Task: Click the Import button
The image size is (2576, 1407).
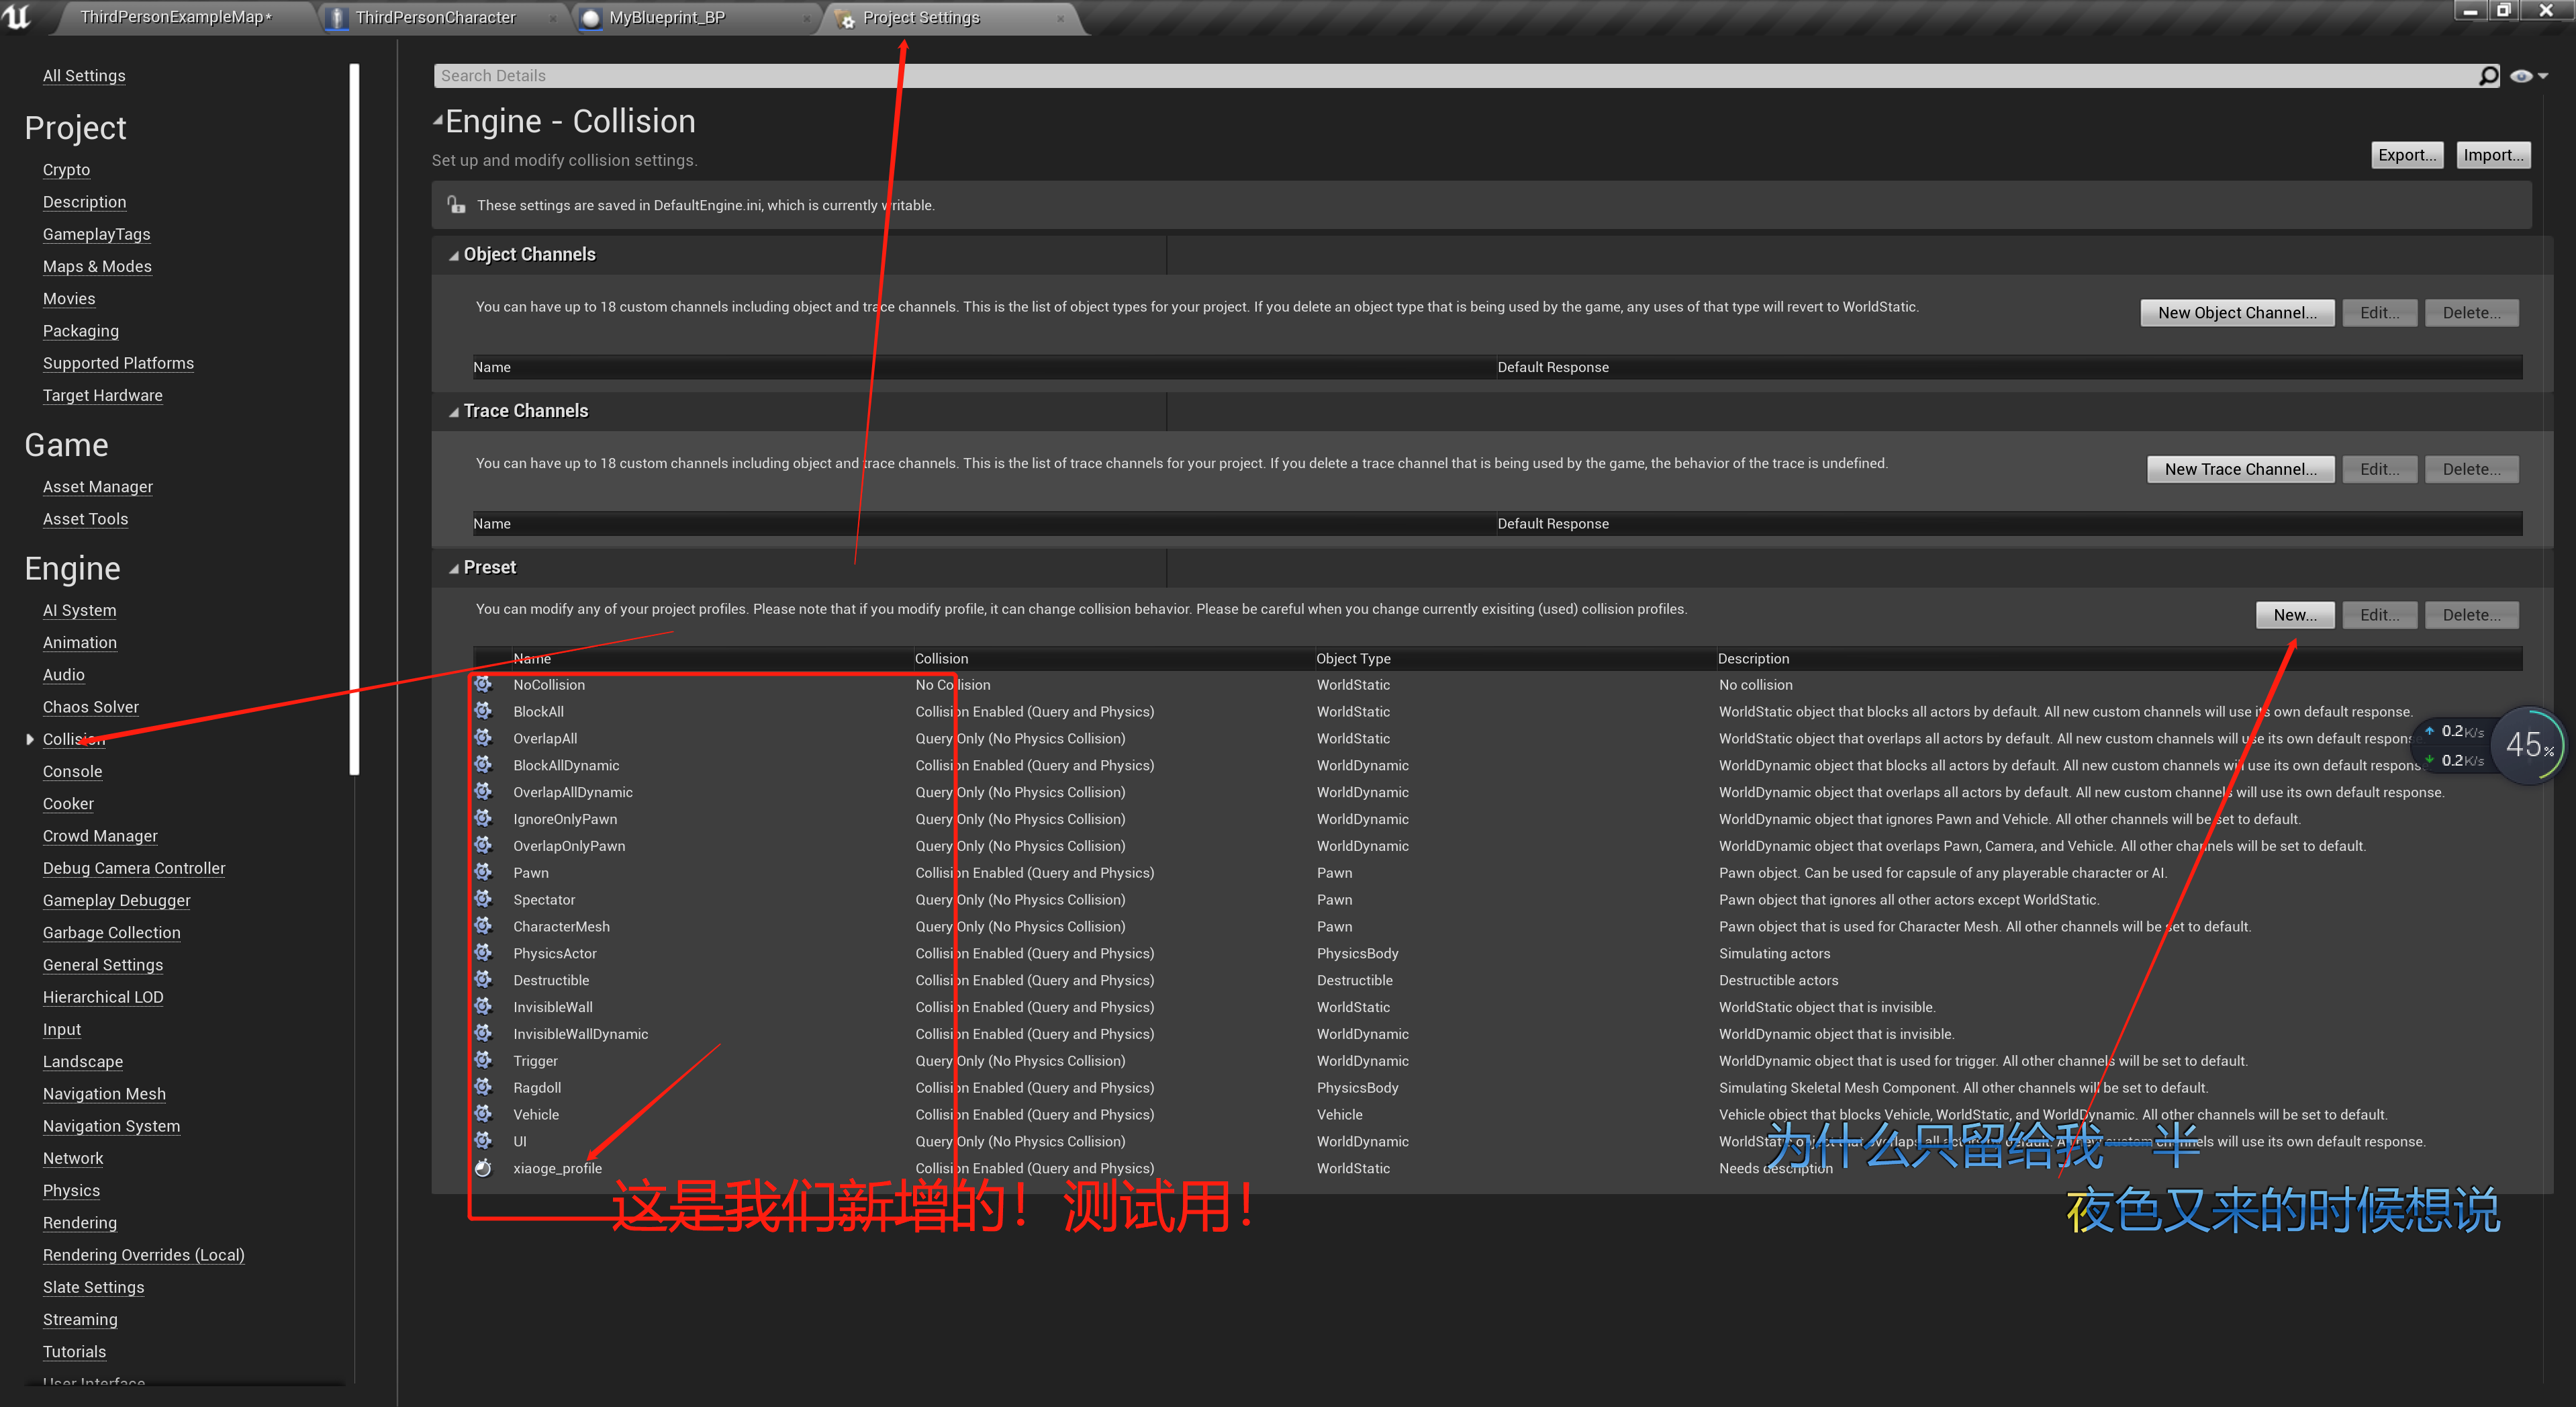Action: coord(2493,155)
